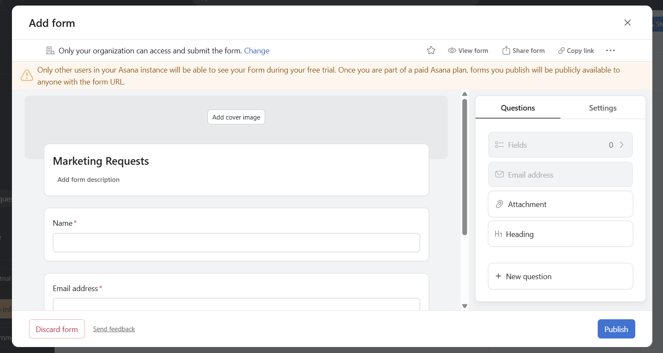Image resolution: width=663 pixels, height=353 pixels.
Task: Star the form using the favorite icon
Action: [x=431, y=50]
